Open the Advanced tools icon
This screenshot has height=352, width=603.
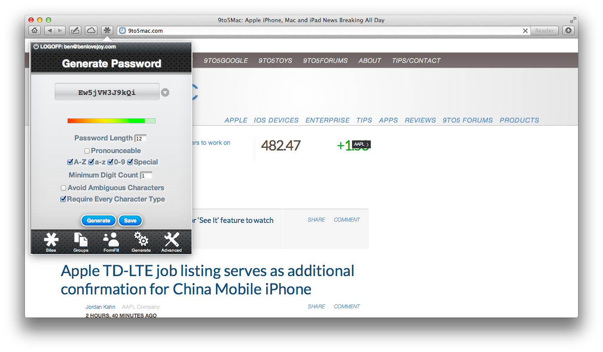click(171, 242)
